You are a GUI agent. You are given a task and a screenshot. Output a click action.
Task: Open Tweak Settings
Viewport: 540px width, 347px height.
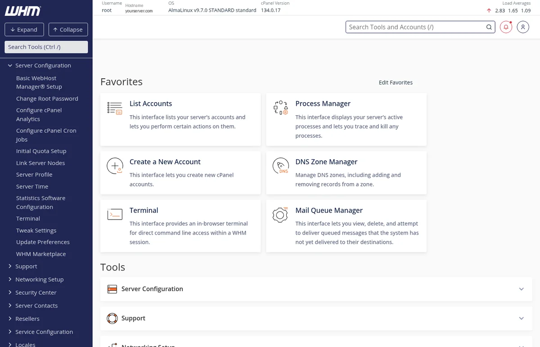pos(36,230)
